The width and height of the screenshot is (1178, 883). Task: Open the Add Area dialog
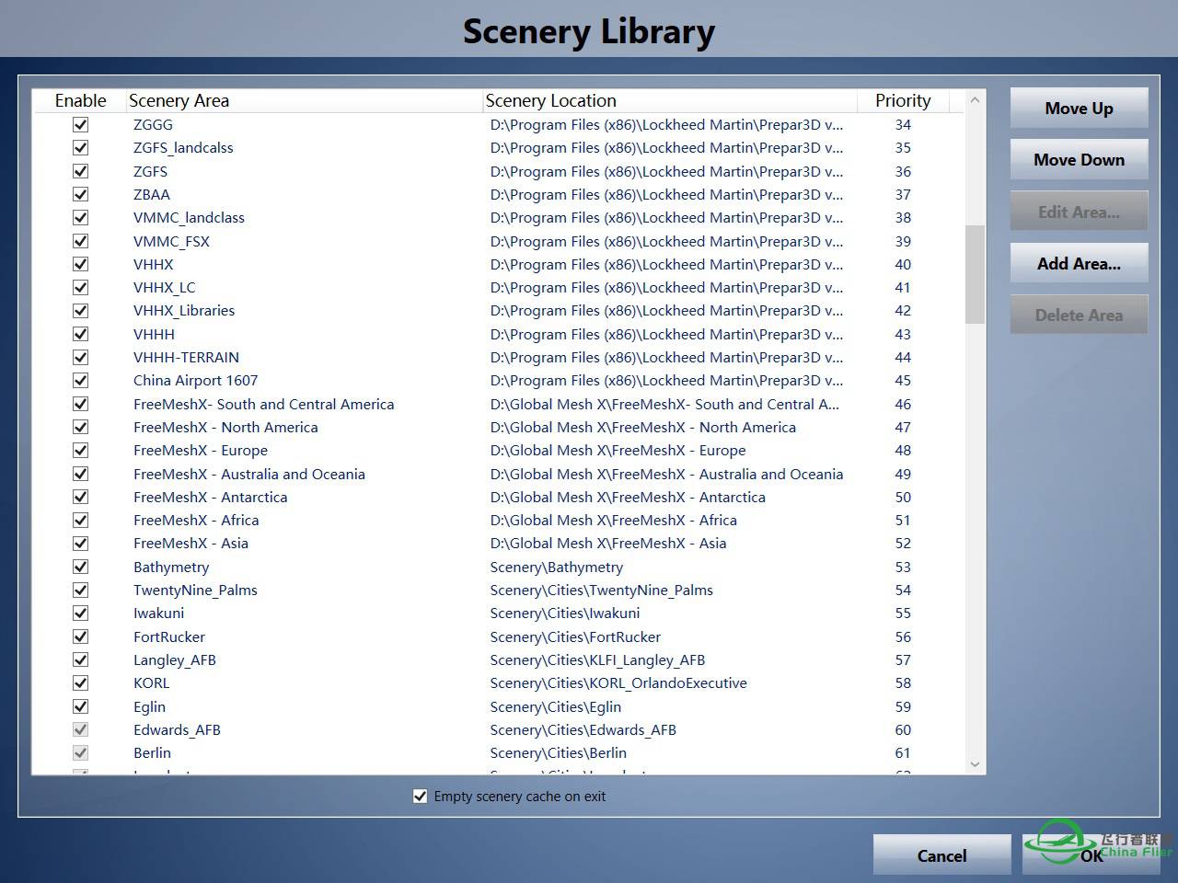click(1079, 264)
